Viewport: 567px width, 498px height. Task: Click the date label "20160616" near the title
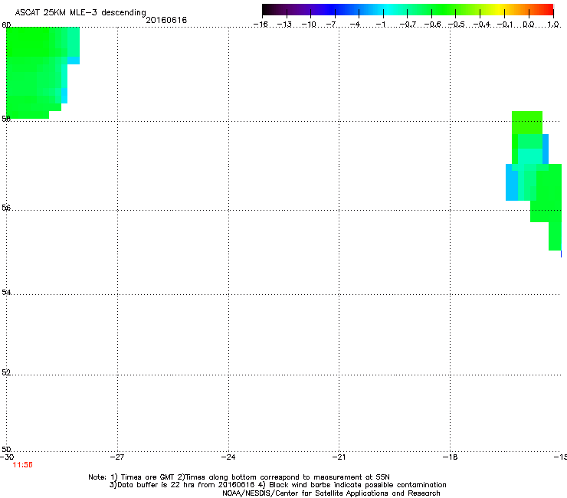coord(166,20)
